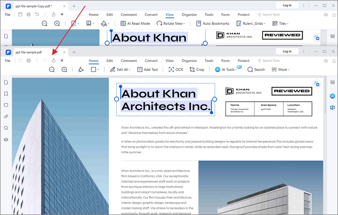Open Comments panel in left sidebar
The height and width of the screenshot is (215, 338).
[6, 105]
